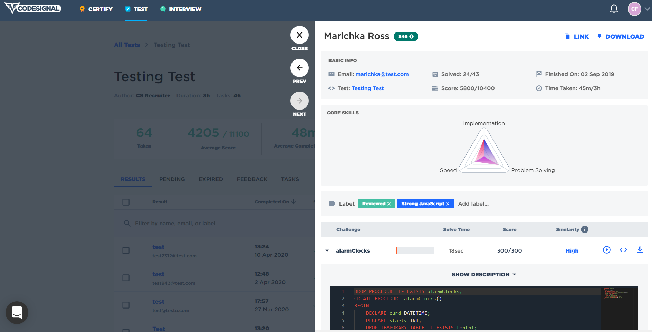Download the alarmClocks solution file
This screenshot has height=332, width=652.
640,250
